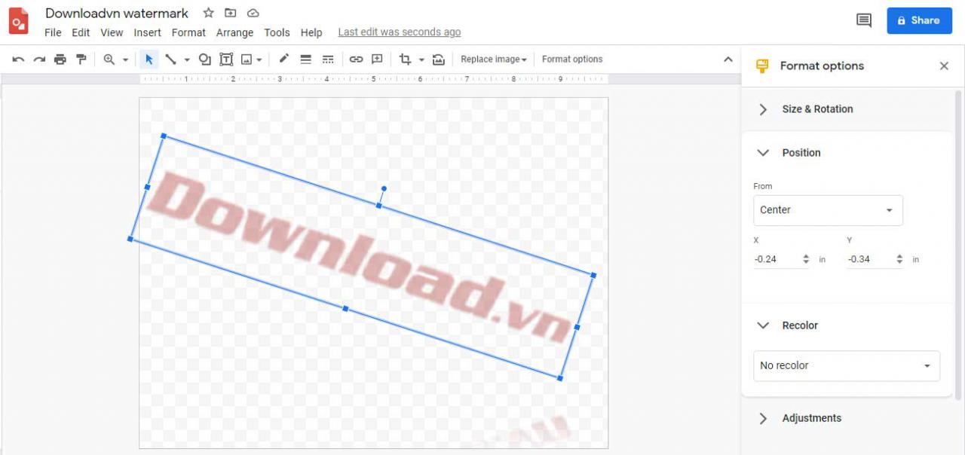965x455 pixels.
Task: Open the Replace image dropdown
Action: (494, 60)
